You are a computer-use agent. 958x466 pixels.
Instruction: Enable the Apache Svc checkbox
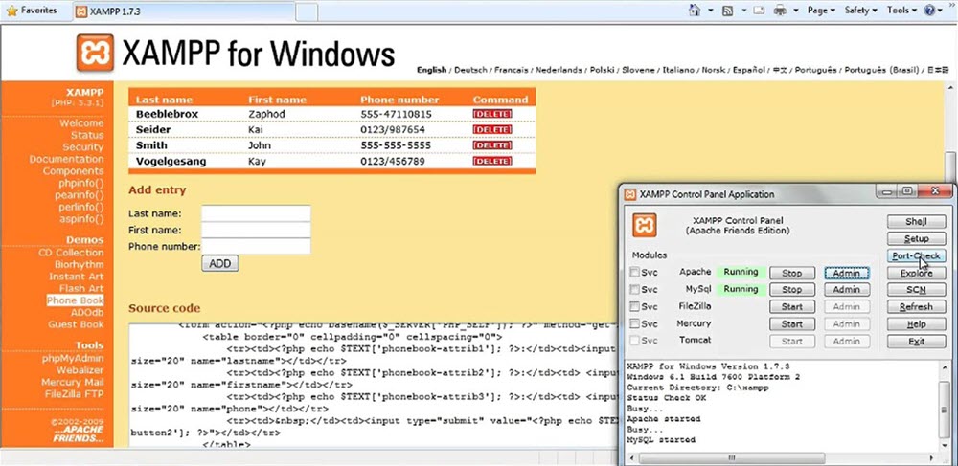coord(633,273)
